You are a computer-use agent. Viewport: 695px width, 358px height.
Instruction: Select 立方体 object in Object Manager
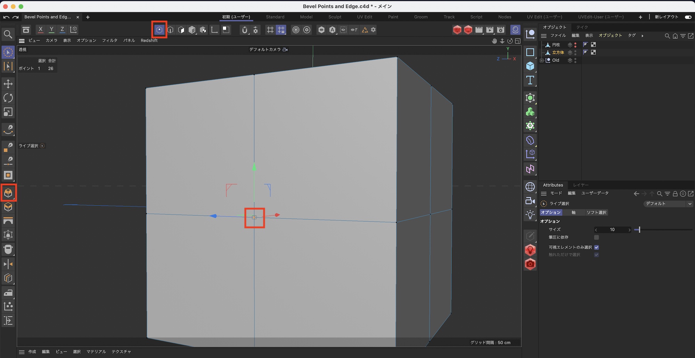pyautogui.click(x=558, y=52)
